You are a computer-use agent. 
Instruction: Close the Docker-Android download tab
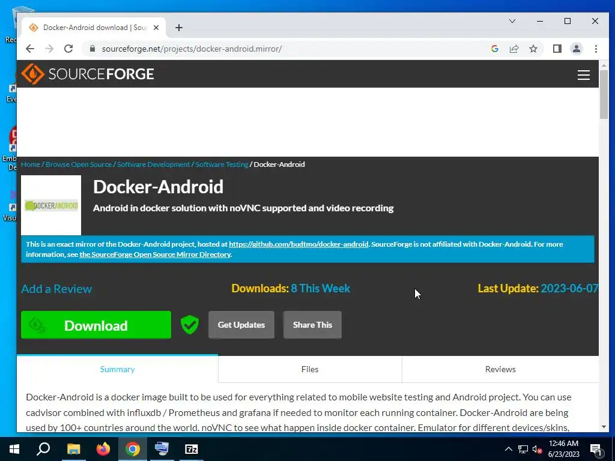point(156,28)
